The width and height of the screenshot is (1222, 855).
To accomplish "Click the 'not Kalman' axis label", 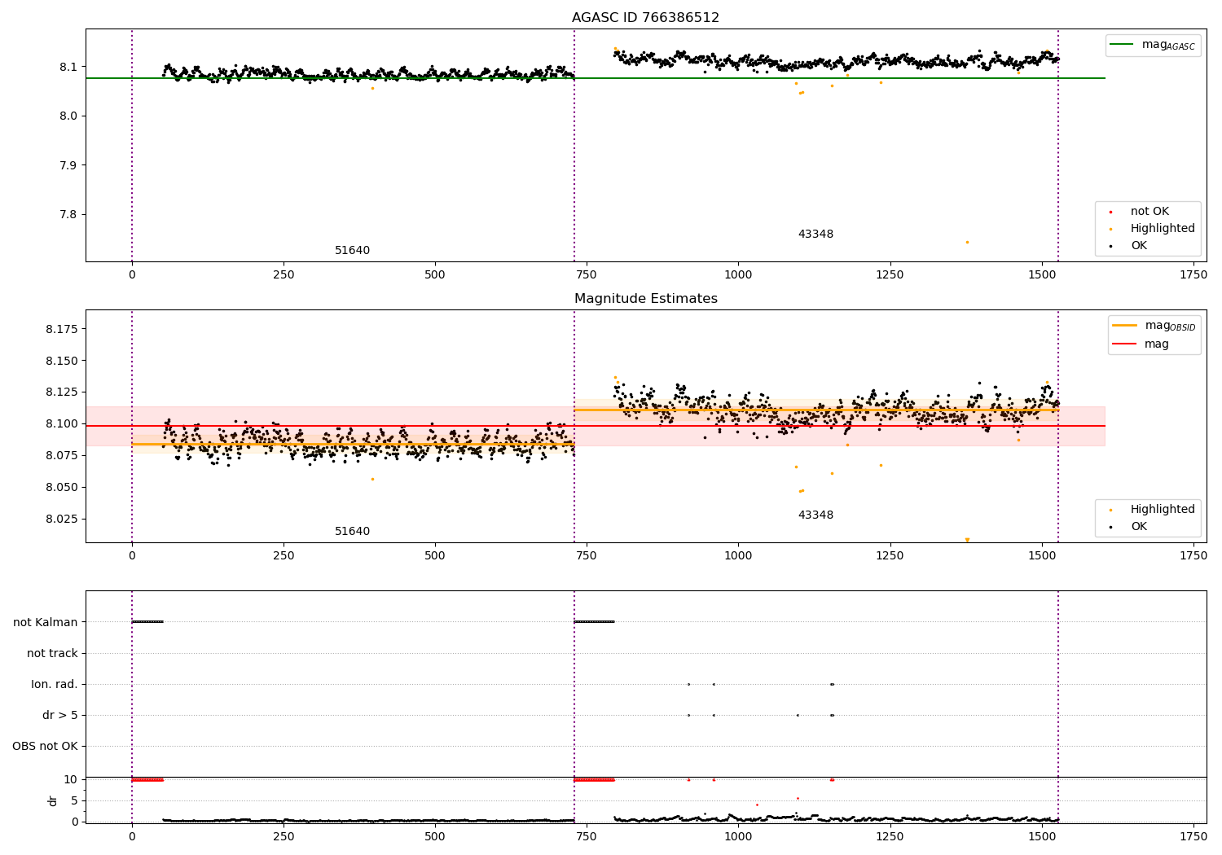I will pos(46,622).
